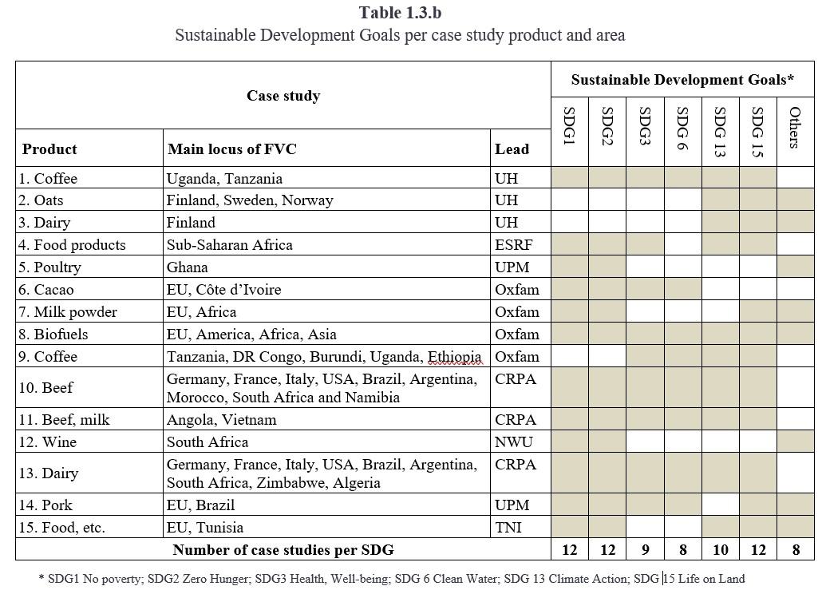
Task: Click the rotated 'SDG 13' column header
Action: coord(721,132)
